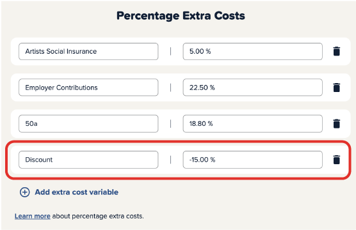Edit the 5.00 % value field
The height and width of the screenshot is (230, 356).
tap(253, 52)
